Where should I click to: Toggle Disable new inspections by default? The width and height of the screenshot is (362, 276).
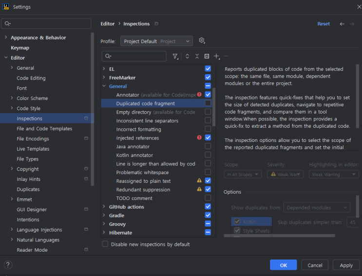pos(105,244)
